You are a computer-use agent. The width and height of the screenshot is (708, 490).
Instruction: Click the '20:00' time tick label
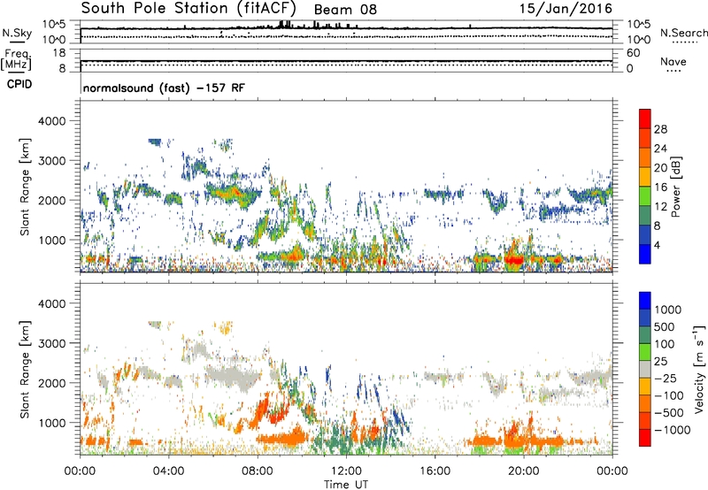tap(523, 471)
